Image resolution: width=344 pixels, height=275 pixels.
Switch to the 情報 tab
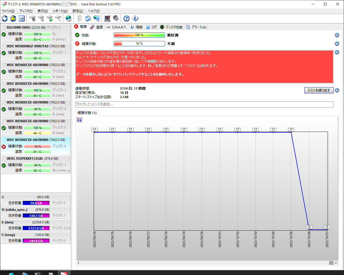136,27
